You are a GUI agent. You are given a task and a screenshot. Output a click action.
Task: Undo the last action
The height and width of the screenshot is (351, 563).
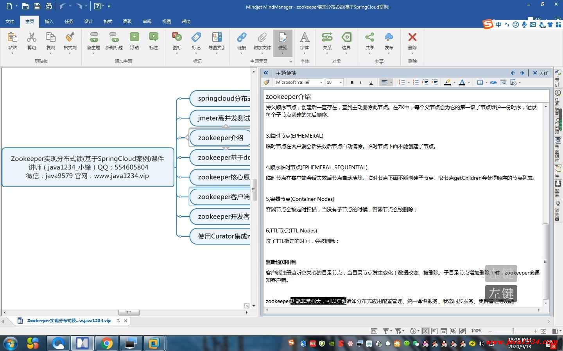click(62, 6)
